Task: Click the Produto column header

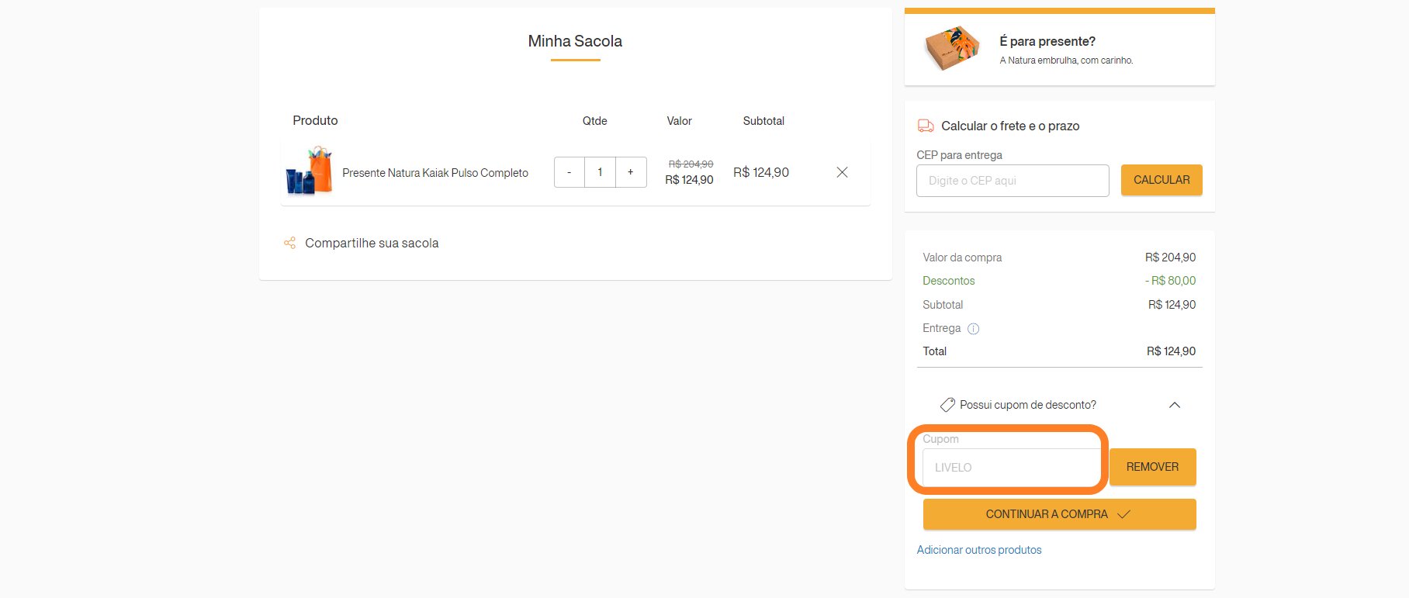Action: [x=315, y=120]
